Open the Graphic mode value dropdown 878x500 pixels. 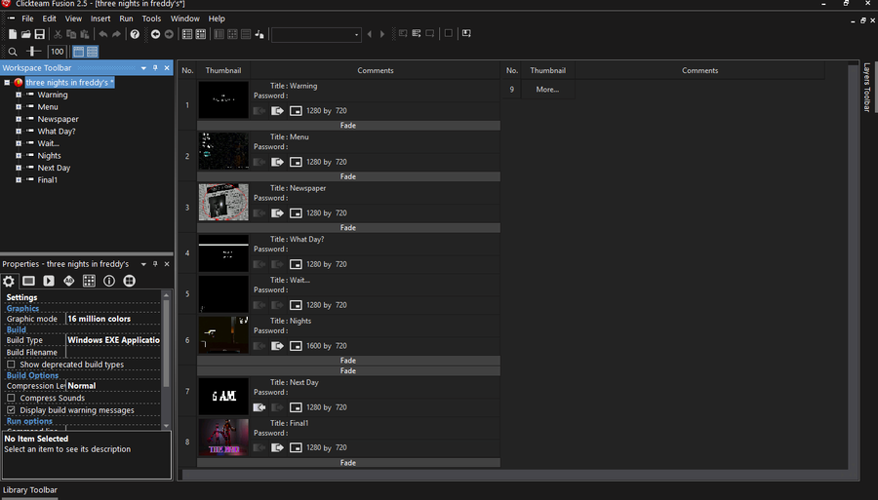pos(113,319)
